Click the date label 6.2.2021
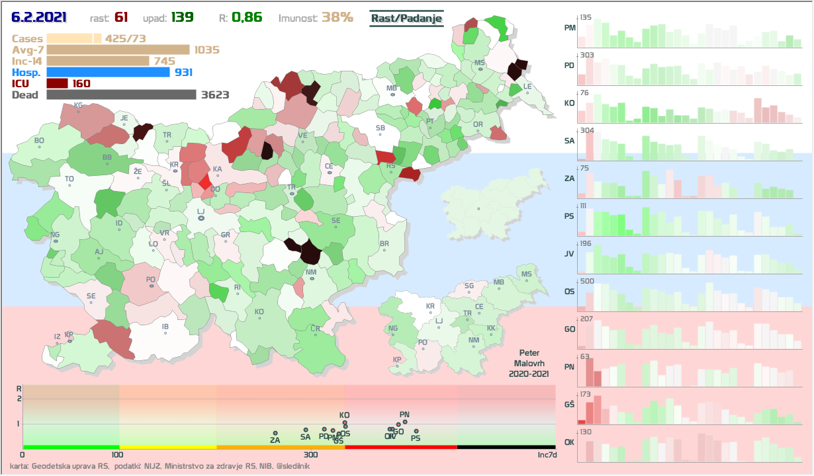The height and width of the screenshot is (476, 814). 38,17
